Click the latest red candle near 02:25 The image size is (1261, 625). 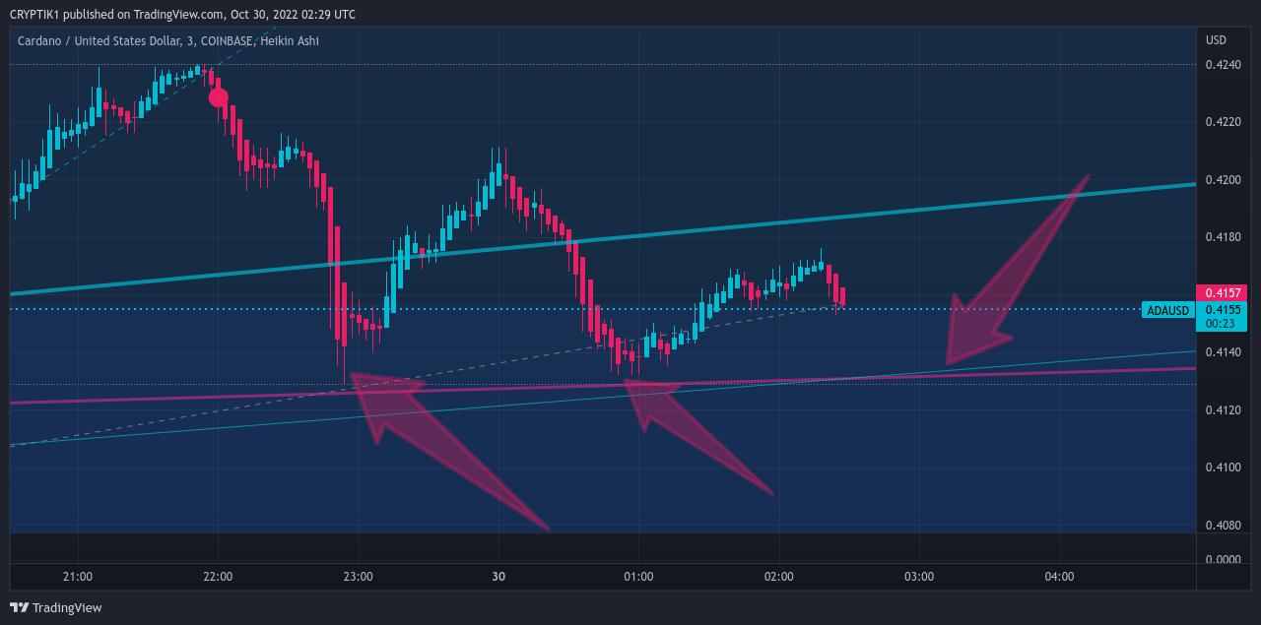[843, 296]
